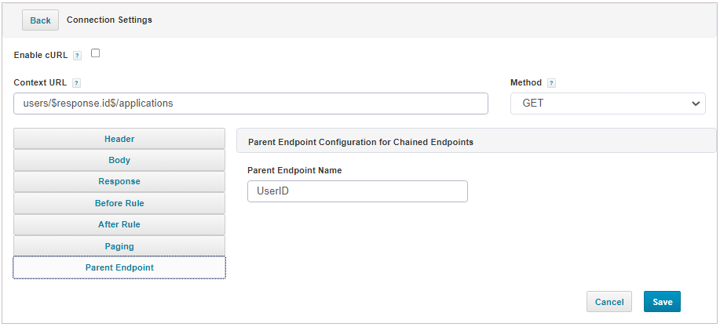Show help for the Method field
Image resolution: width=720 pixels, height=327 pixels.
pyautogui.click(x=551, y=83)
